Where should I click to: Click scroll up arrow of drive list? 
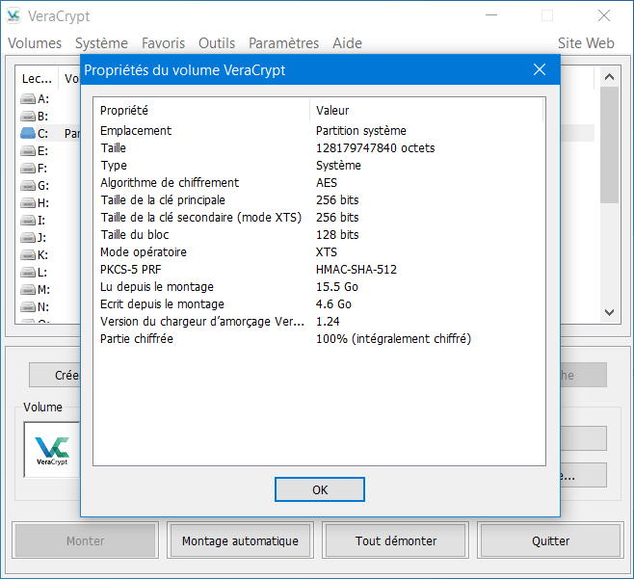[x=609, y=77]
